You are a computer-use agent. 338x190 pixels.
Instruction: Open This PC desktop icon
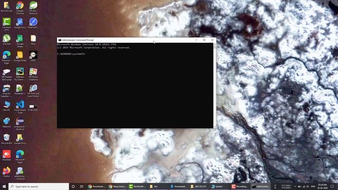(x=6, y=106)
